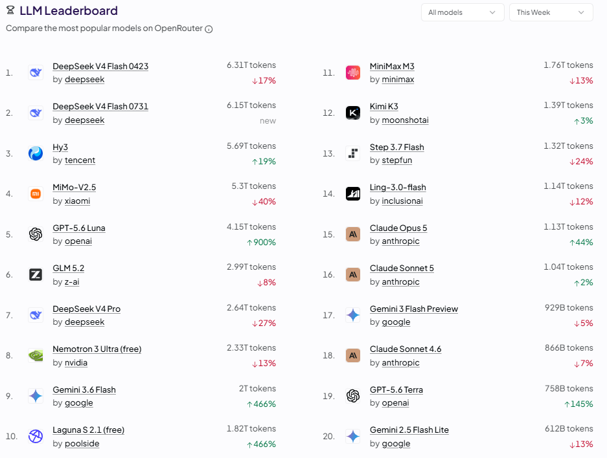Click openai author link under GPT-5.6 Luna
The image size is (607, 458).
coord(78,241)
